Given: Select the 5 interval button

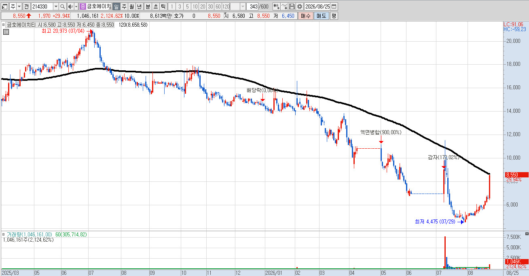Looking at the screenshot, I should 187,6.
